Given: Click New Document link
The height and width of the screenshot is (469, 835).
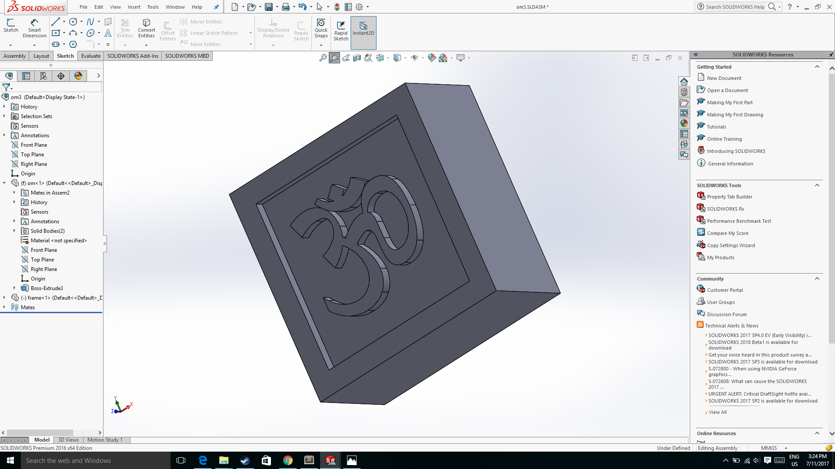Looking at the screenshot, I should (x=724, y=78).
